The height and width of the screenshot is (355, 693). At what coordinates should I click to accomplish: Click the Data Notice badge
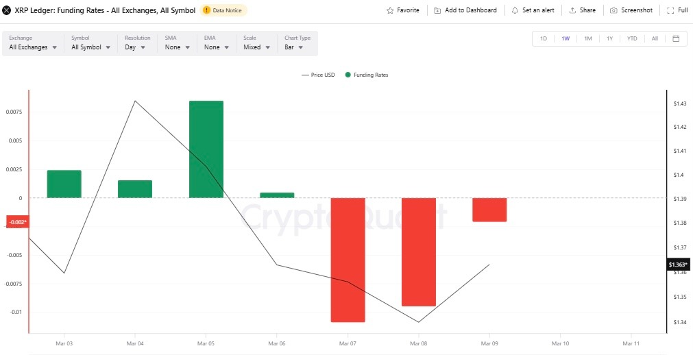[222, 10]
